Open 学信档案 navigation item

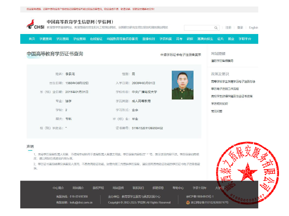click(x=166, y=39)
